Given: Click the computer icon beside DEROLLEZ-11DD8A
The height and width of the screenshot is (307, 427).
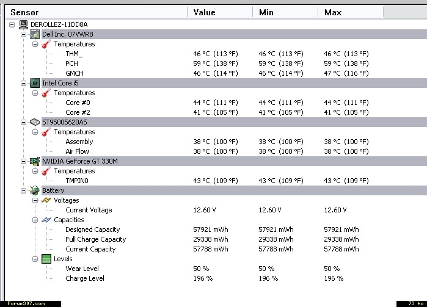Looking at the screenshot, I should (24, 24).
